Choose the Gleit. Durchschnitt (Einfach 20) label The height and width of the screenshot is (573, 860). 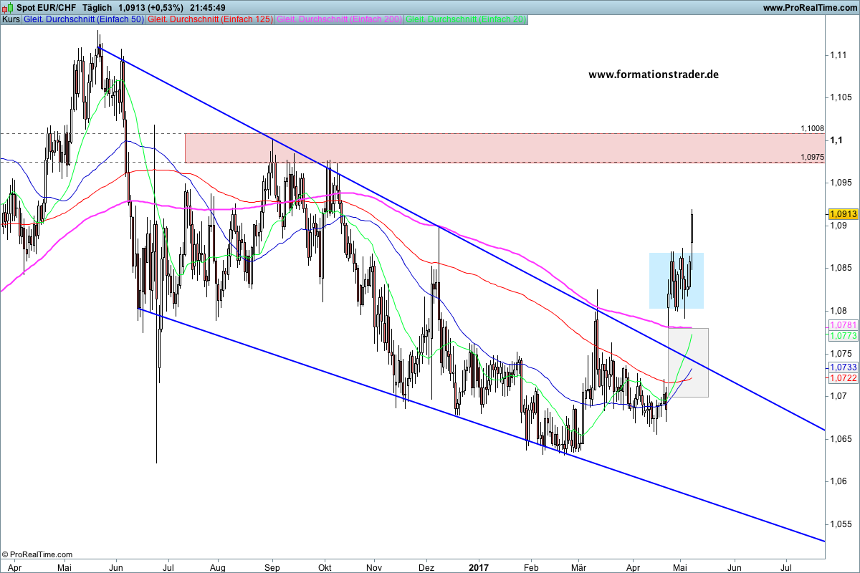(x=466, y=19)
